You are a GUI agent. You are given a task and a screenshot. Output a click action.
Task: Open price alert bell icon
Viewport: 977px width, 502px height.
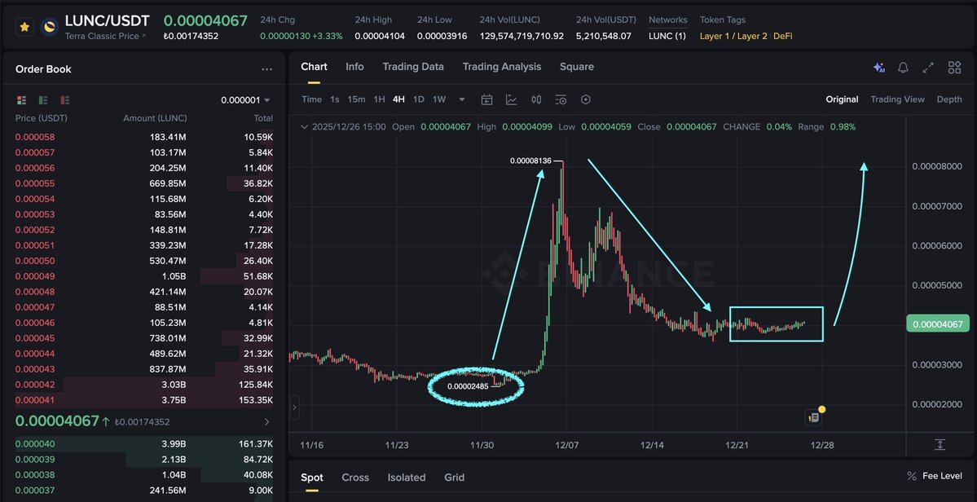pos(903,68)
